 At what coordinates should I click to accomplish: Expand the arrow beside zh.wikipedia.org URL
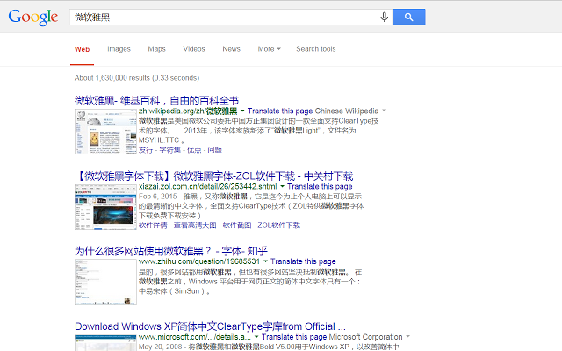[242, 111]
